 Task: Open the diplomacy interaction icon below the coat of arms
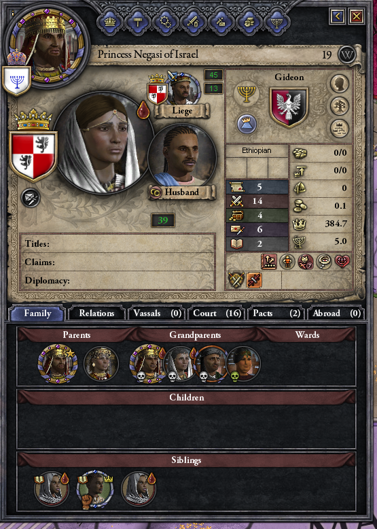tap(31, 198)
